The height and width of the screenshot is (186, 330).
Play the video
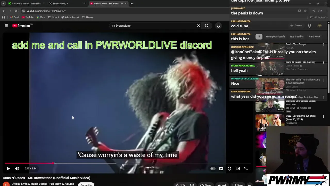[8, 168]
